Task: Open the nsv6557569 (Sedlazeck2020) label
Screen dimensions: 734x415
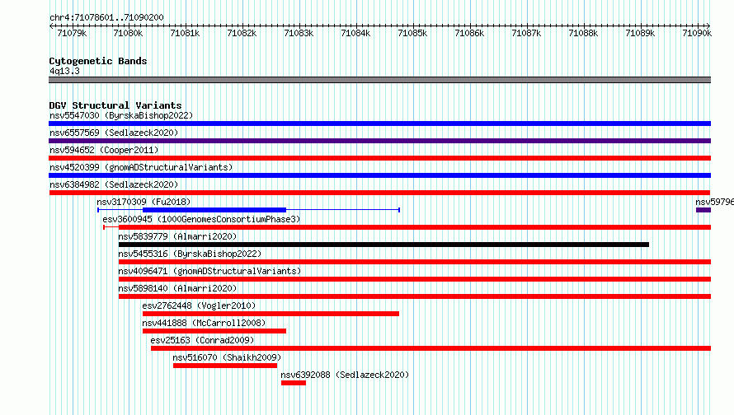Action: pyautogui.click(x=114, y=133)
